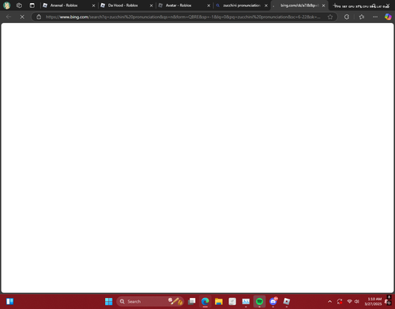Open Edge Settings and more menu
Screen dimensions: 395x309
click(375, 17)
